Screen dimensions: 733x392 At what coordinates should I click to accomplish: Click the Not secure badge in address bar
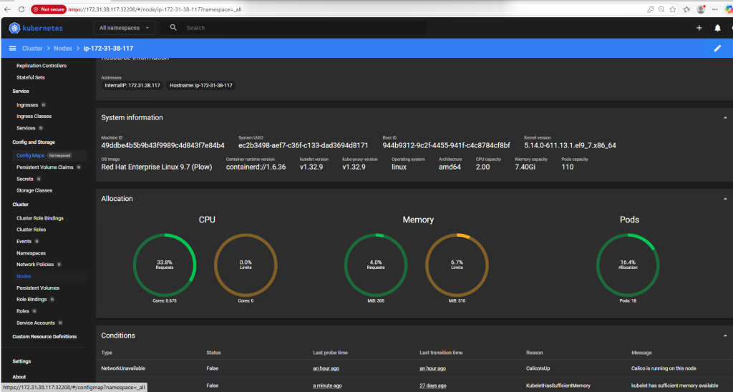pyautogui.click(x=52, y=9)
